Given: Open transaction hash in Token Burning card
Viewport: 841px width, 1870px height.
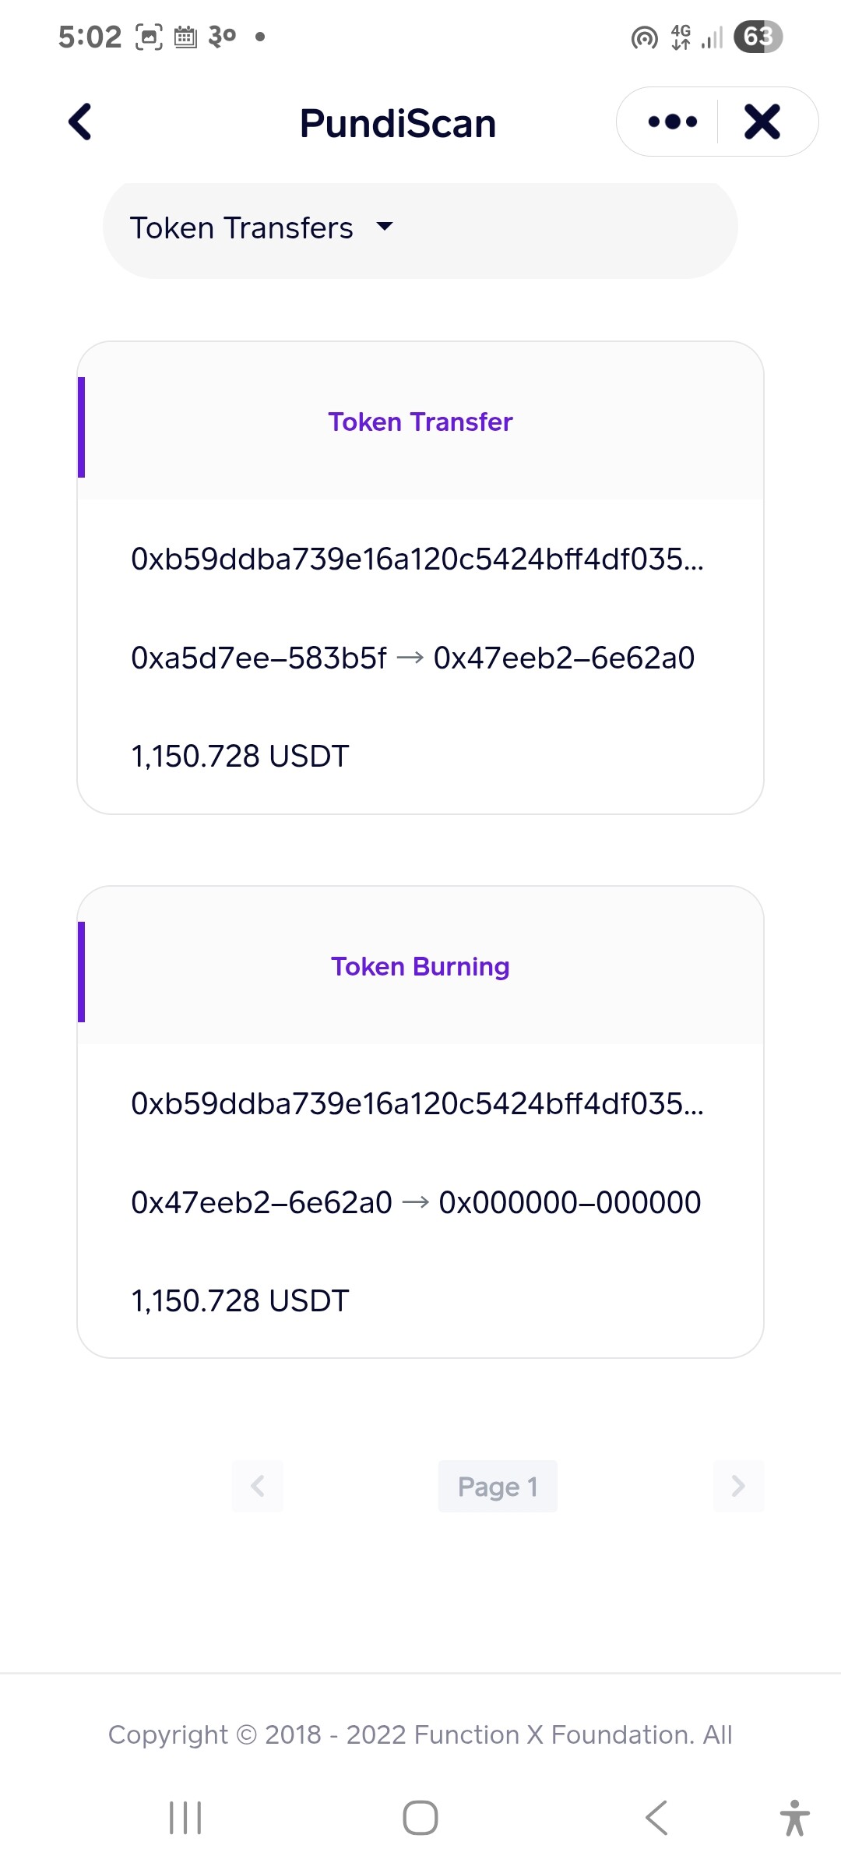Looking at the screenshot, I should (417, 1104).
